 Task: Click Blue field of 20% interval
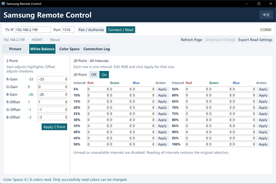point(144,108)
